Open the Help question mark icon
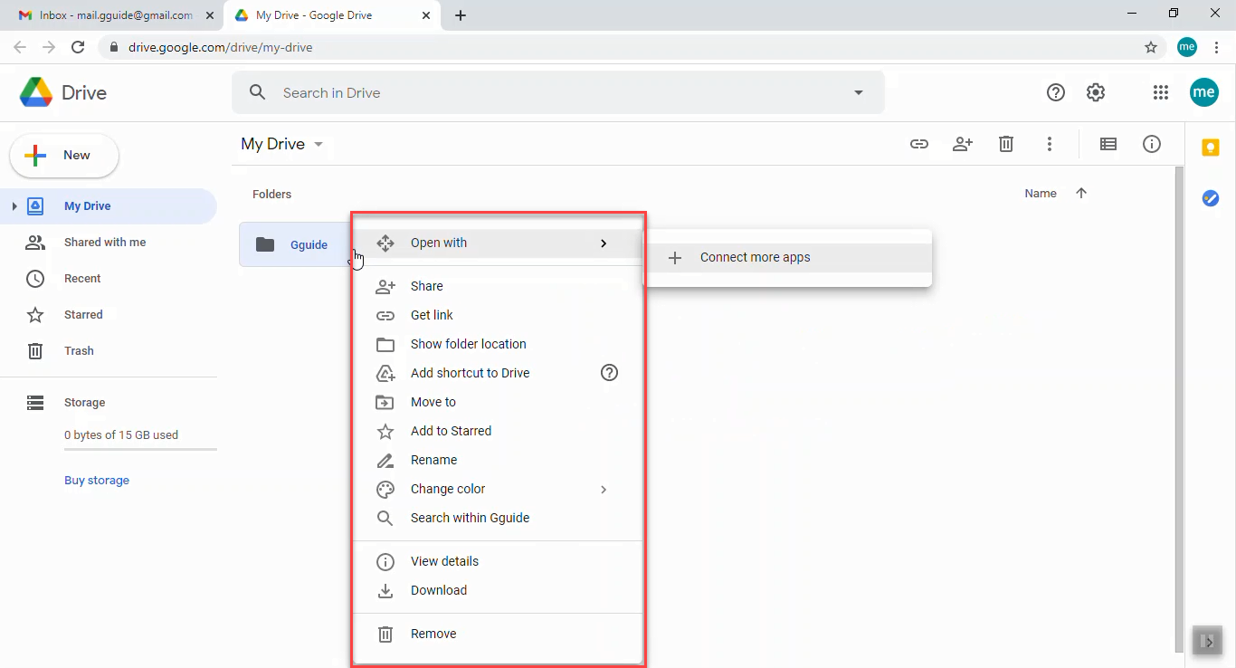This screenshot has height=668, width=1236. (x=1056, y=92)
